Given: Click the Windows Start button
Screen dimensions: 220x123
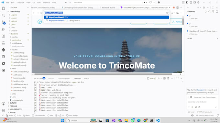Looking at the screenshot, I should pyautogui.click(x=62, y=120).
